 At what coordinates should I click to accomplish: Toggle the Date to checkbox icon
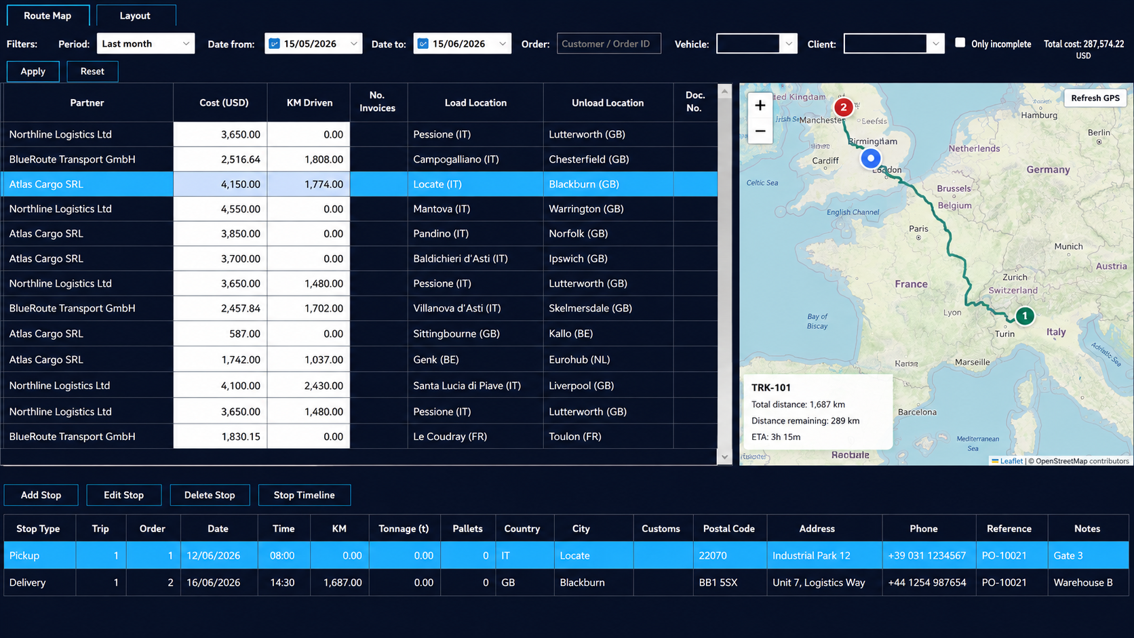(423, 43)
